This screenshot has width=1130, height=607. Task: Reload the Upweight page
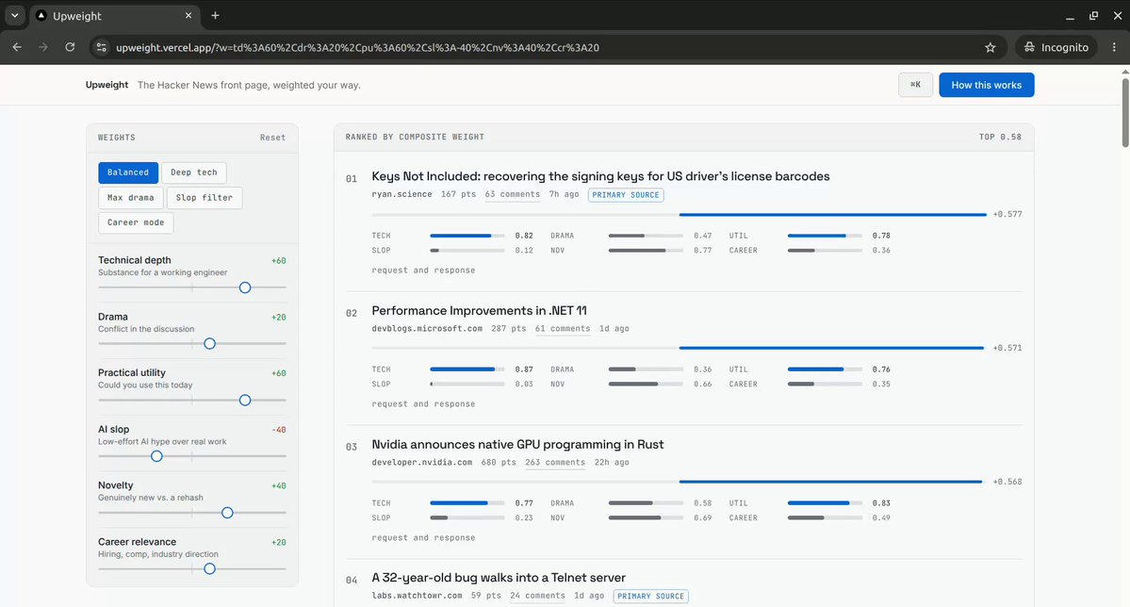tap(70, 47)
